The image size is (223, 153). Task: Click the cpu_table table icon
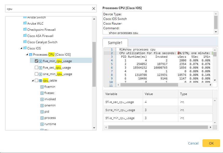[40, 81]
